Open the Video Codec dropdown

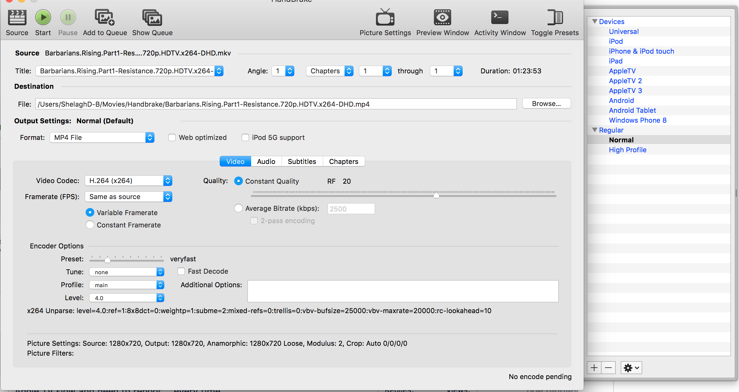[x=128, y=181]
